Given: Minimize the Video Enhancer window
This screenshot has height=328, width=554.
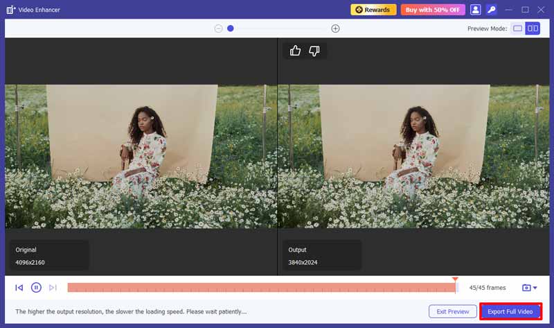Looking at the screenshot, I should (509, 10).
